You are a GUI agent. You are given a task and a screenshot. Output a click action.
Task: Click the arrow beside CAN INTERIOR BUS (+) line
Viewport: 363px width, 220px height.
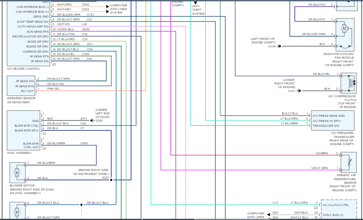pos(108,12)
